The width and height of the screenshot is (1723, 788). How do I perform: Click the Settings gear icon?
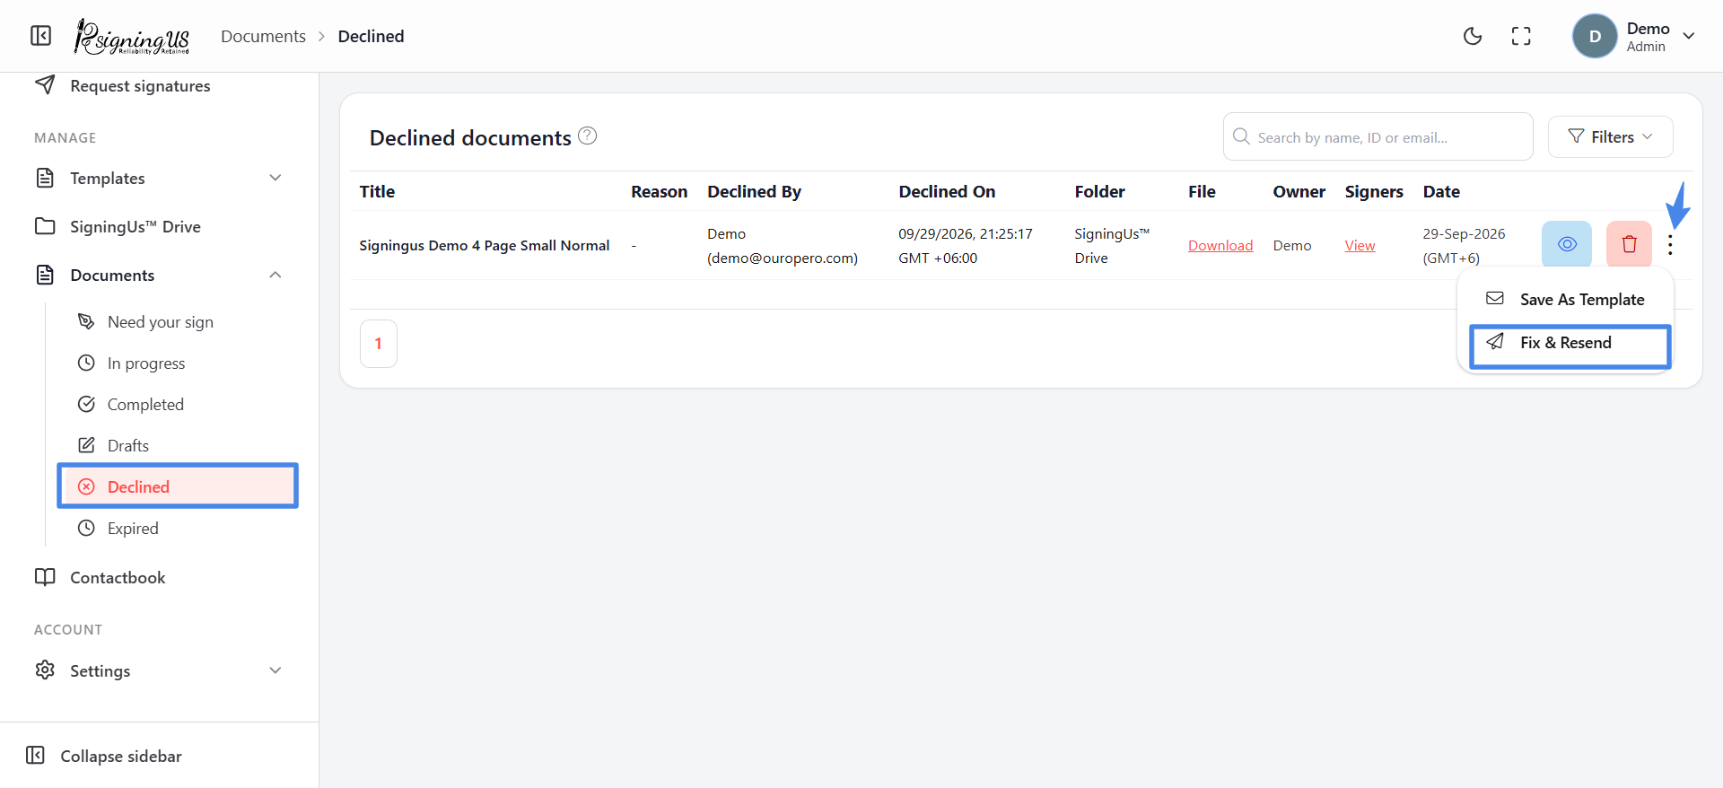click(45, 670)
